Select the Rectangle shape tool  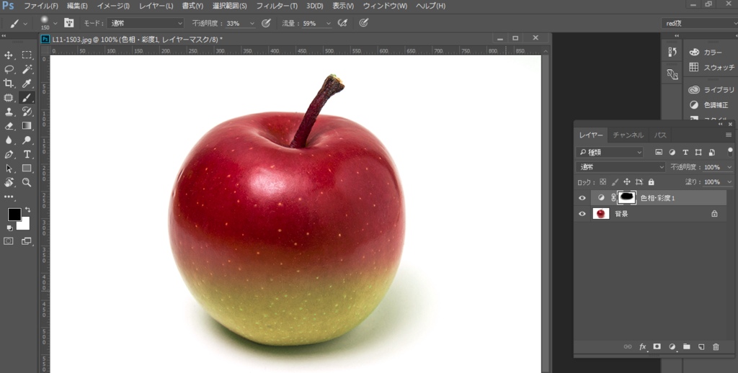coord(27,168)
